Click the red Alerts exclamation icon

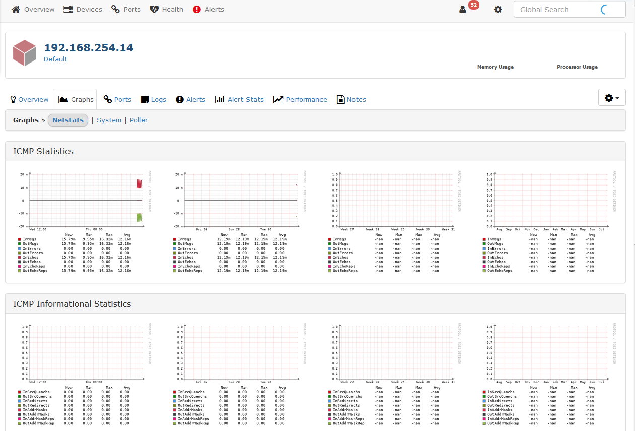pos(197,10)
